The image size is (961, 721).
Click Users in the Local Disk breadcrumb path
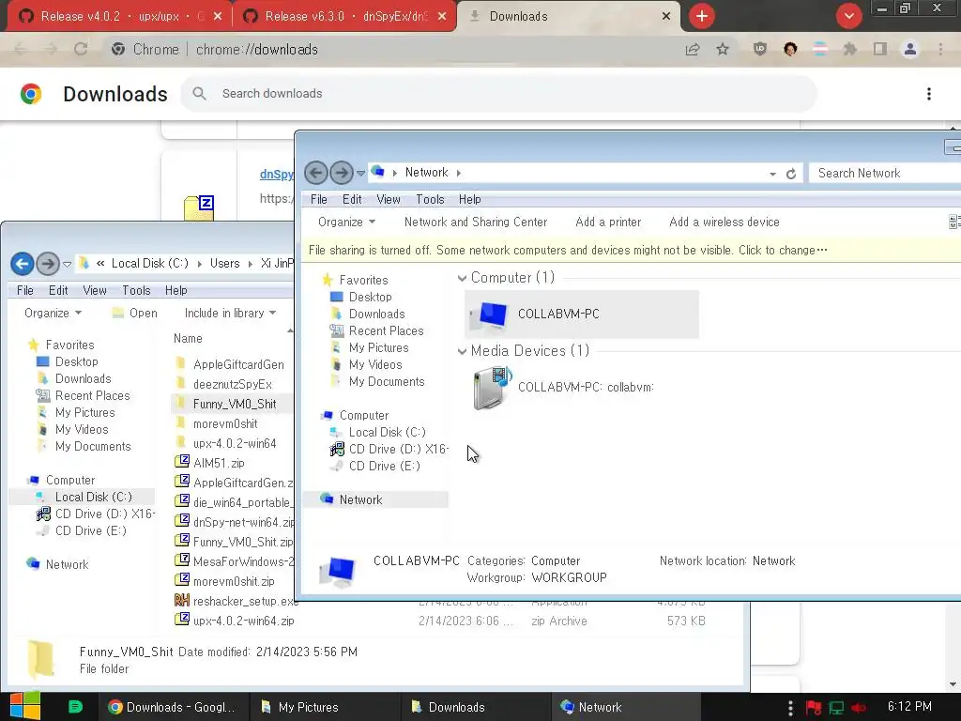(x=224, y=264)
